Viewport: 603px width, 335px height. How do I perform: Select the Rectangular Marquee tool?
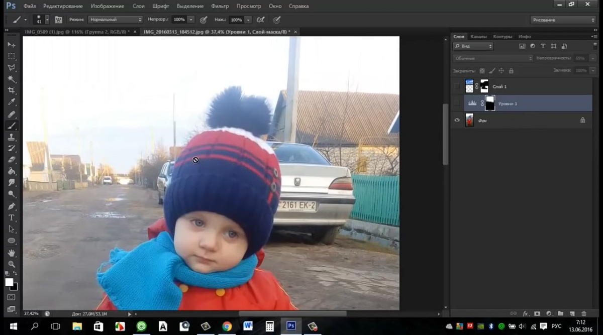(11, 56)
